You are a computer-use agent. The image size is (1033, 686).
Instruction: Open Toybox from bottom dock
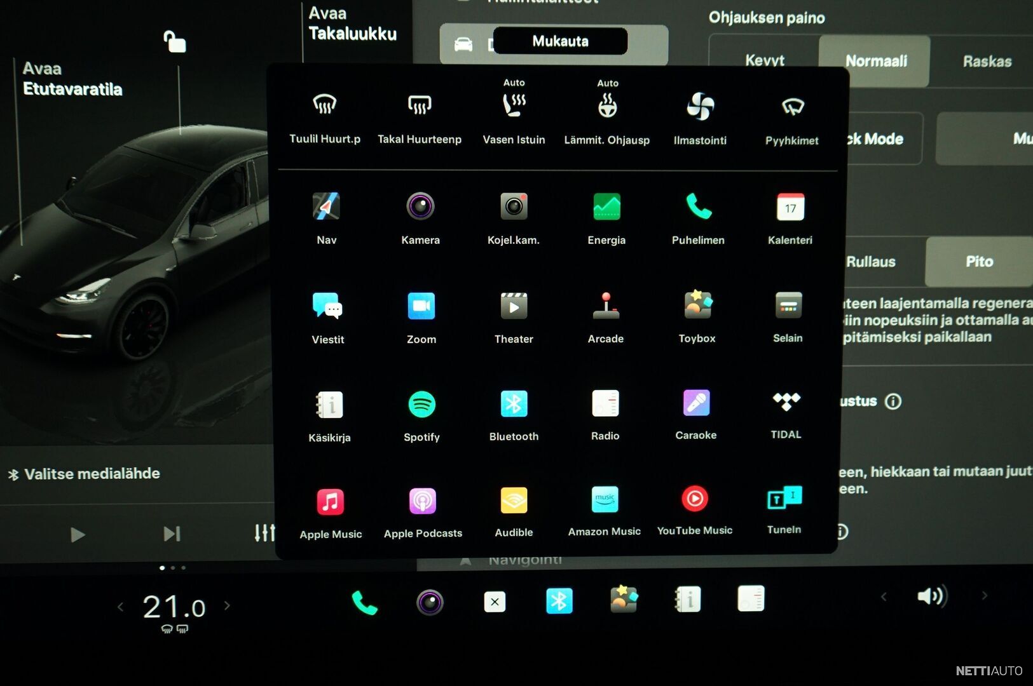pyautogui.click(x=624, y=599)
